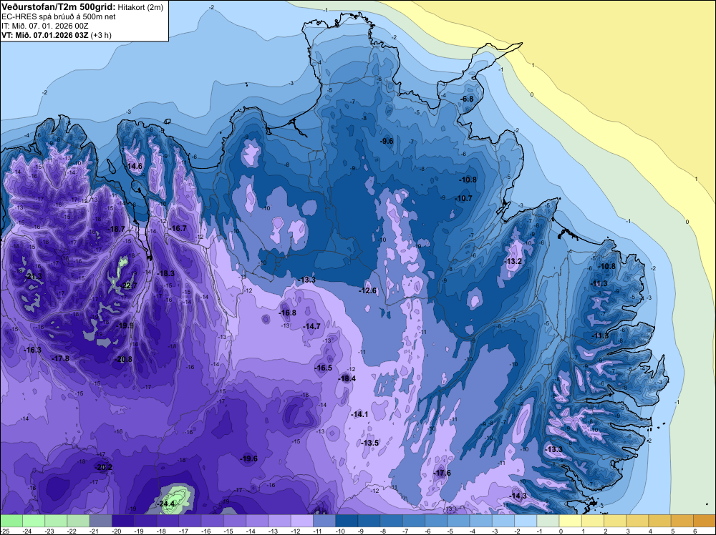
Task: Click the -16.8 temperature value
Action: [287, 313]
